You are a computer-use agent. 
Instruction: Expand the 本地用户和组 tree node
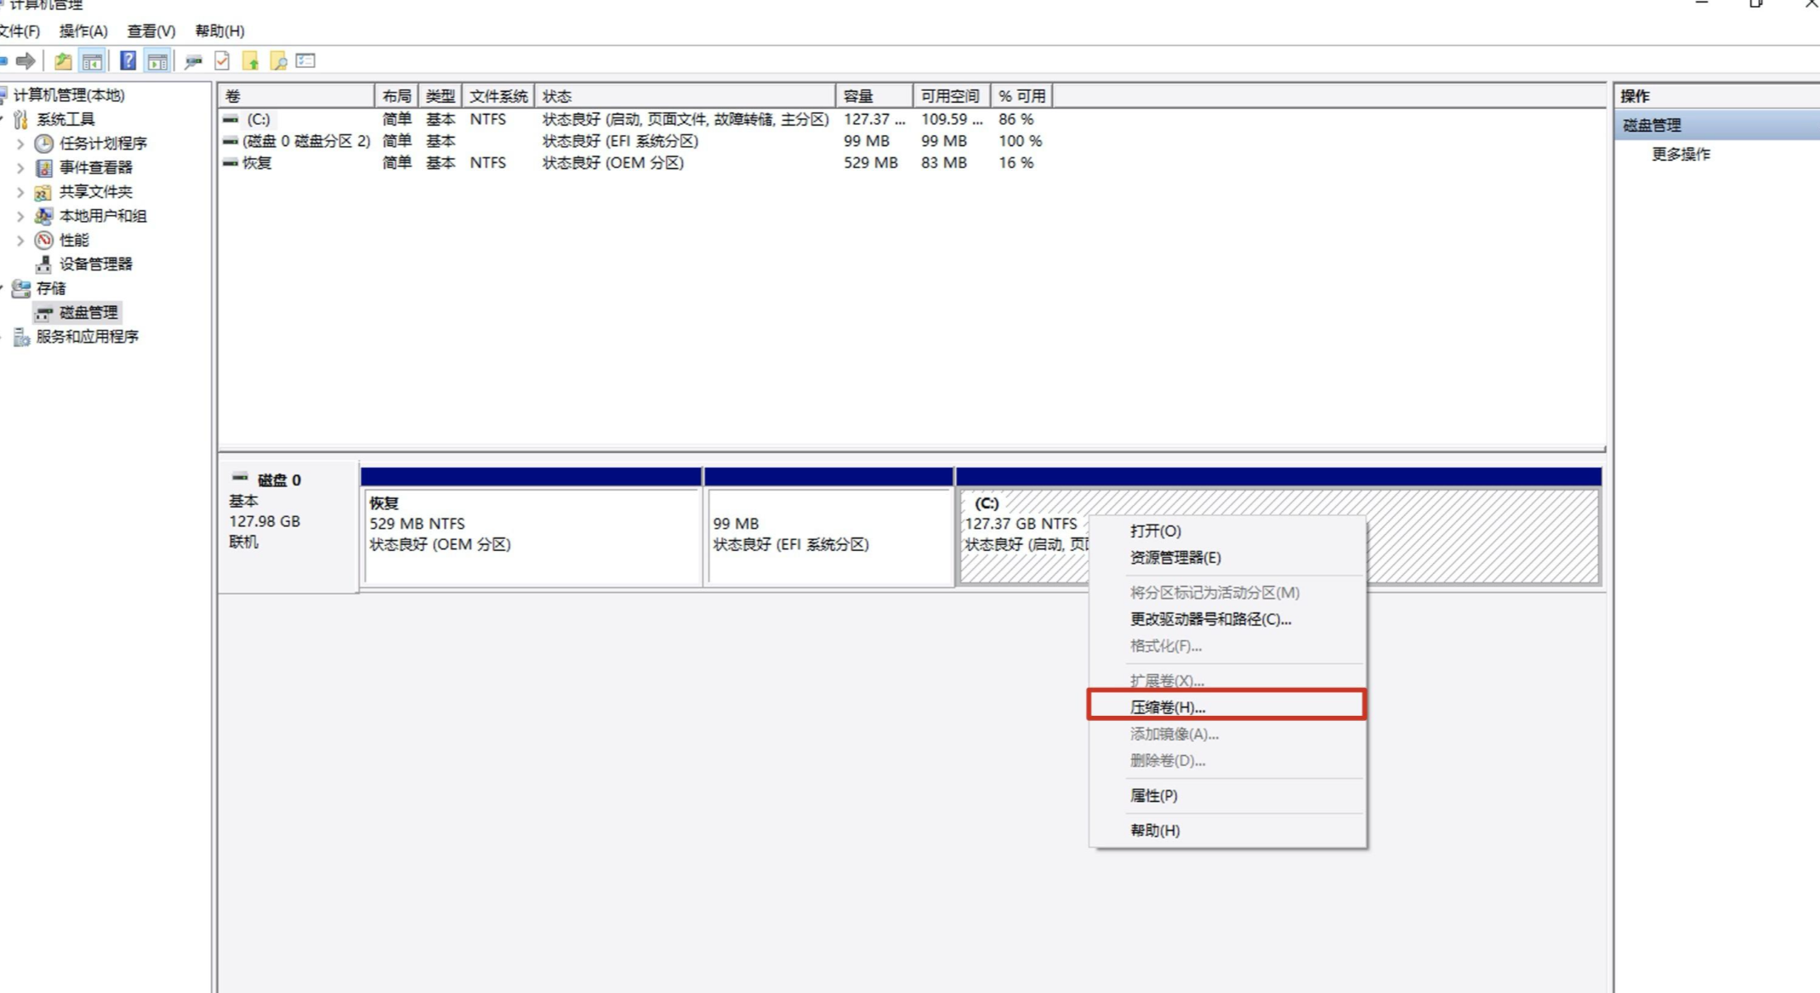(x=20, y=216)
